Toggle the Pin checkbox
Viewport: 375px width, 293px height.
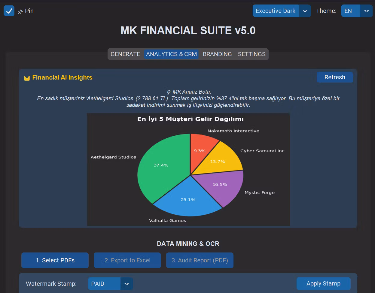coord(9,11)
